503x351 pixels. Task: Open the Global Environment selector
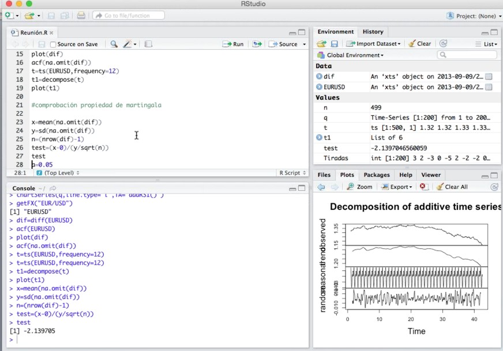[350, 55]
